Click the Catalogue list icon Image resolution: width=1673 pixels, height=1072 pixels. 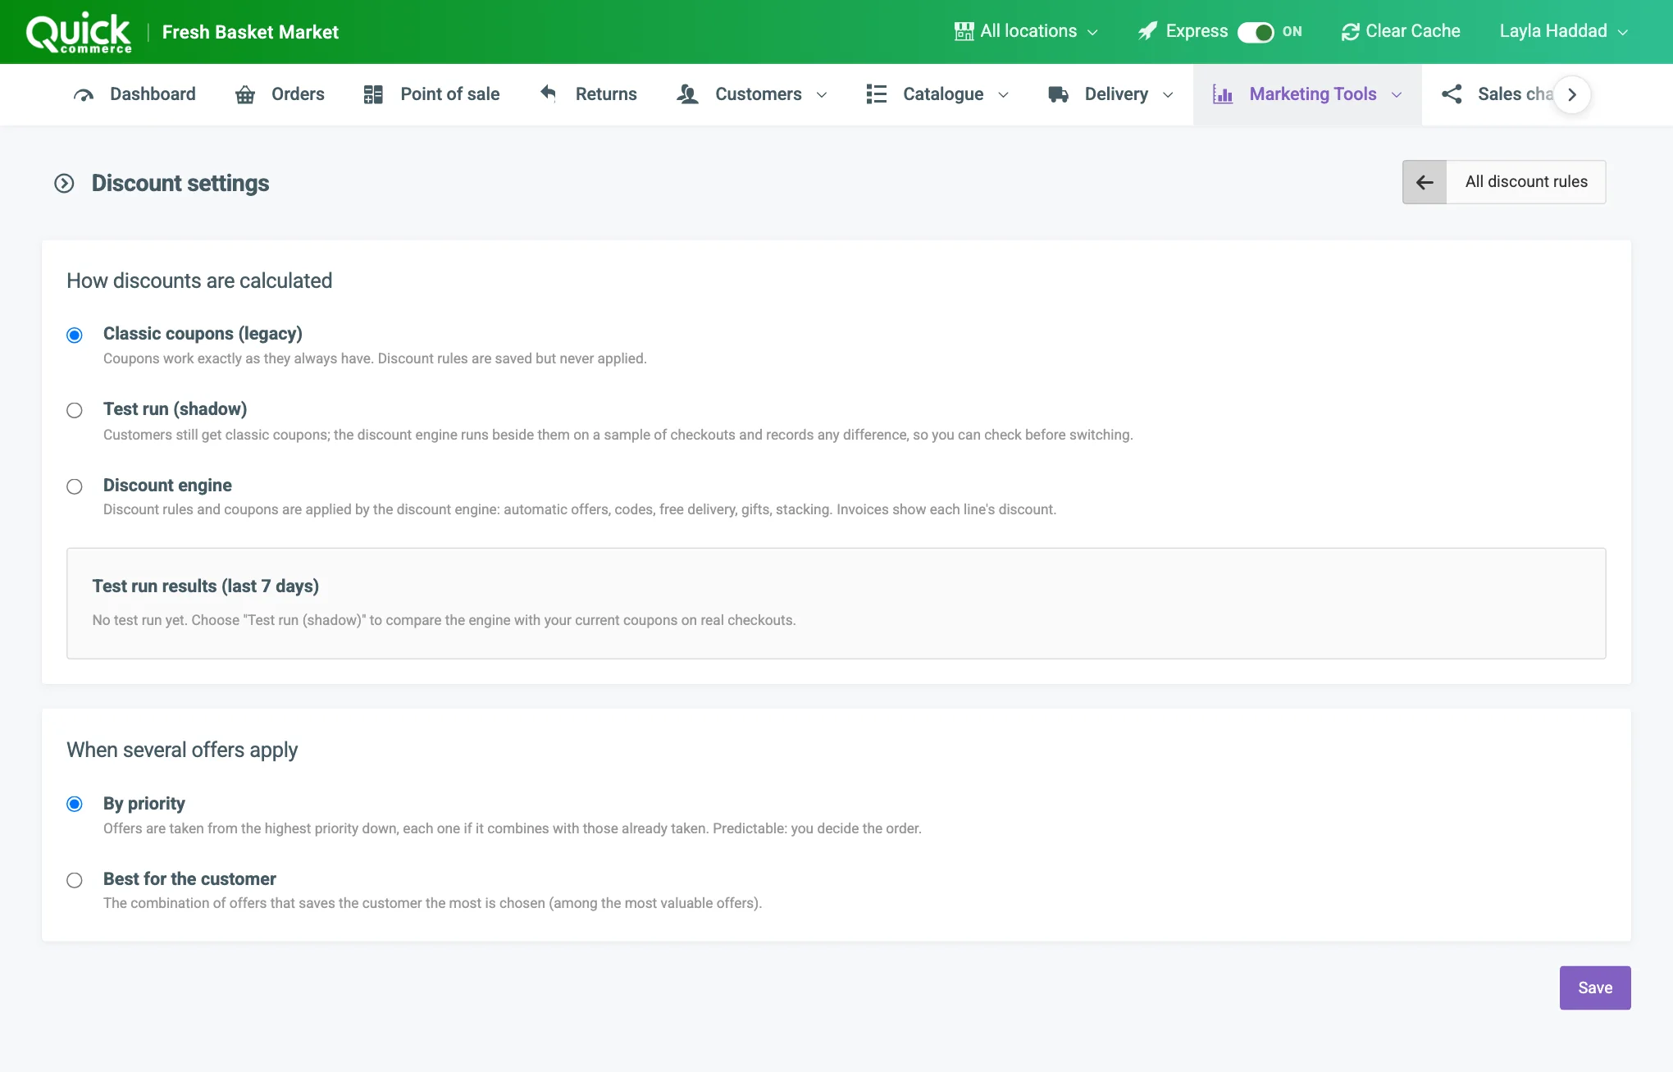click(x=877, y=94)
